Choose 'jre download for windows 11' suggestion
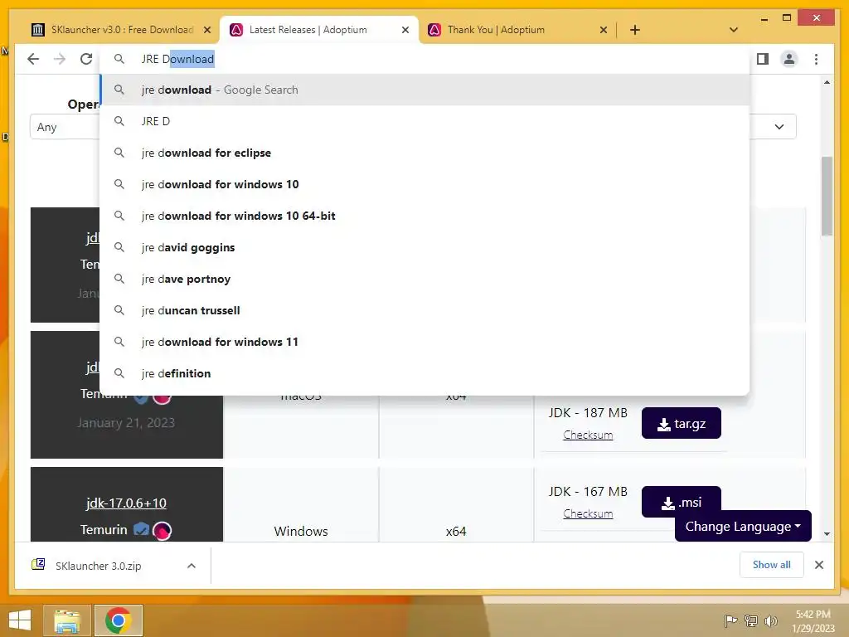This screenshot has width=849, height=637. click(425, 342)
